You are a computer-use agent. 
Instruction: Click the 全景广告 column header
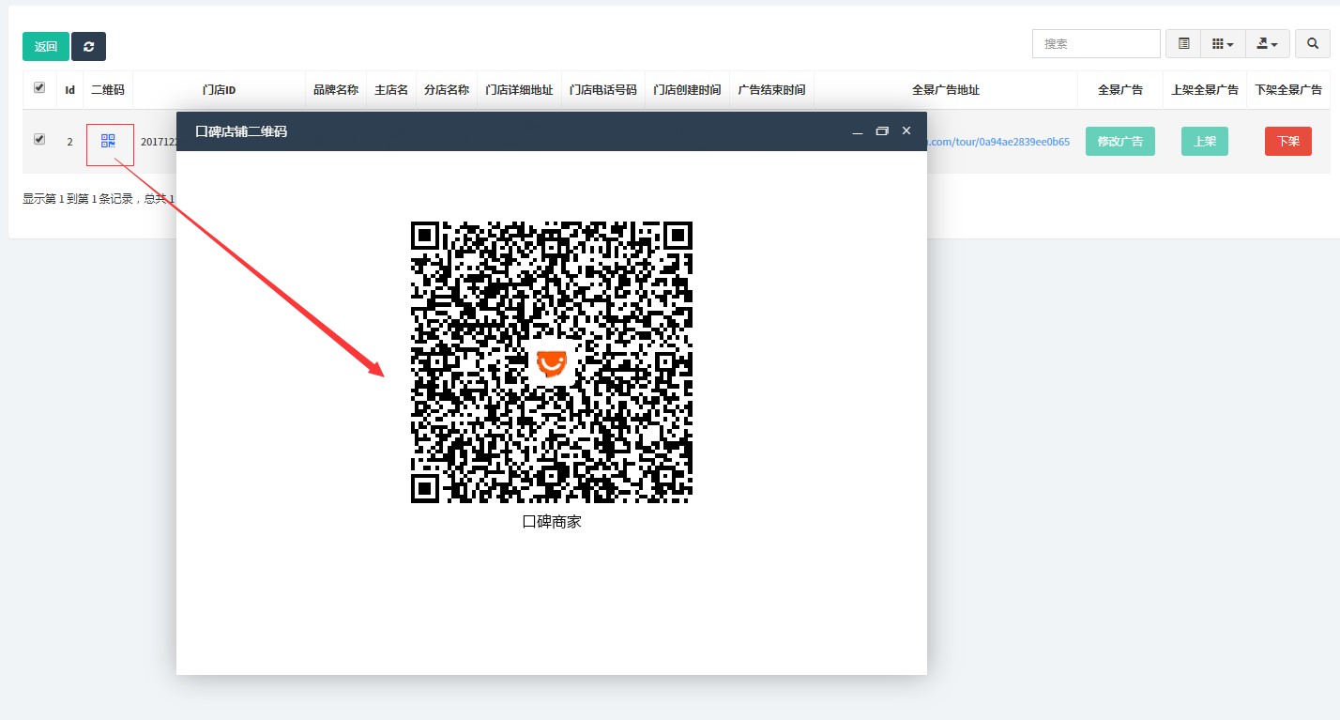1120,90
